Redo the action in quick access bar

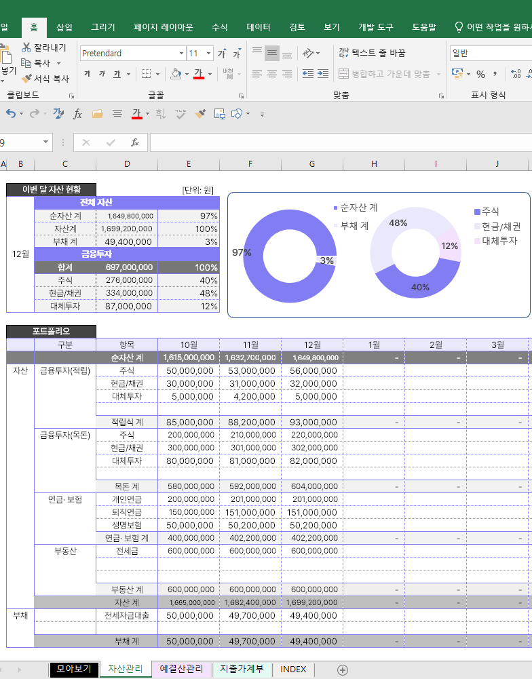click(x=34, y=113)
